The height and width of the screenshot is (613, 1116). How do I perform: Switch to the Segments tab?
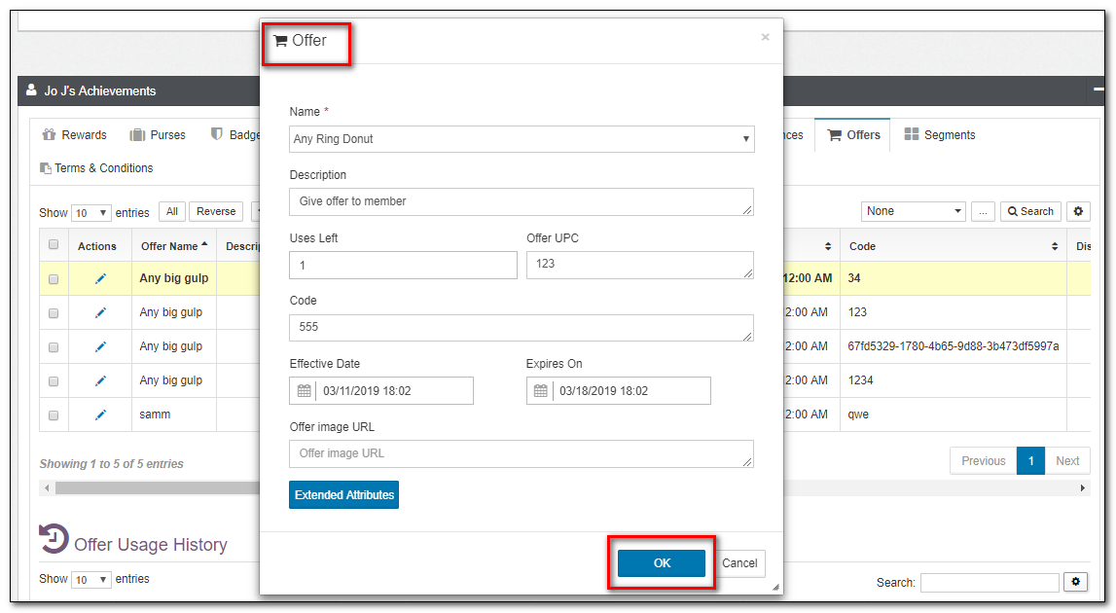(x=939, y=135)
